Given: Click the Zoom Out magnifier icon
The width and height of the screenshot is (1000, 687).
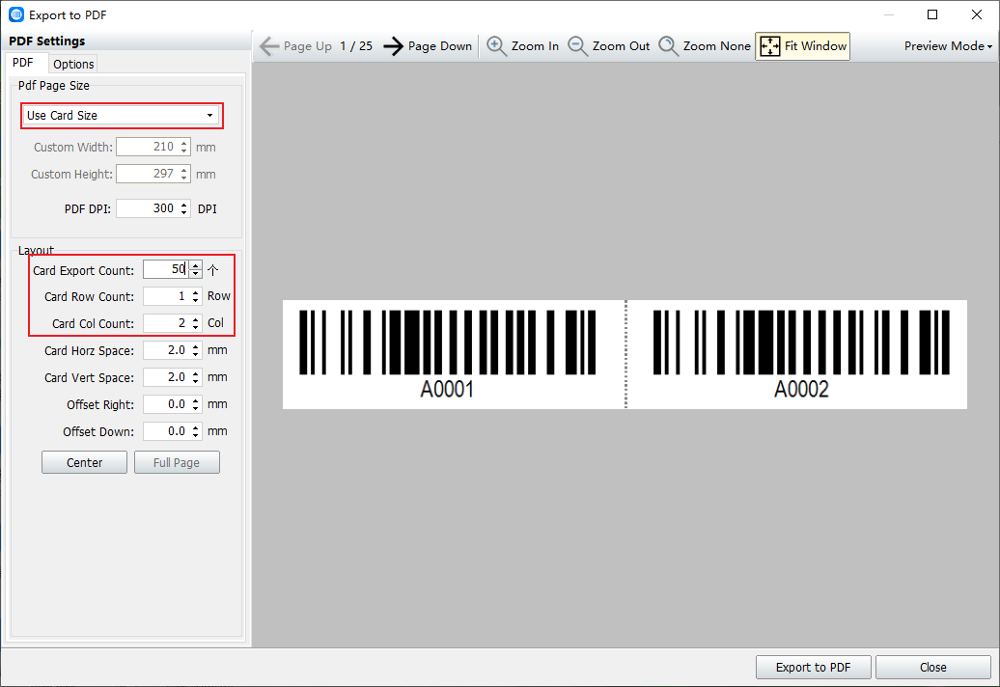Looking at the screenshot, I should [x=577, y=46].
